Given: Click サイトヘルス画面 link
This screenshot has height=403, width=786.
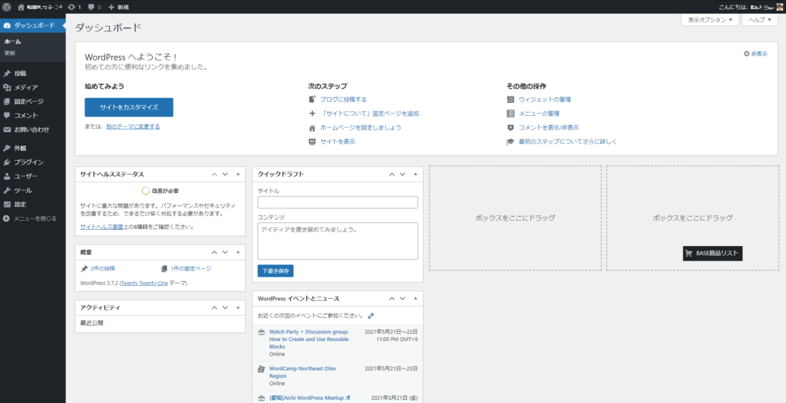Looking at the screenshot, I should tap(102, 227).
